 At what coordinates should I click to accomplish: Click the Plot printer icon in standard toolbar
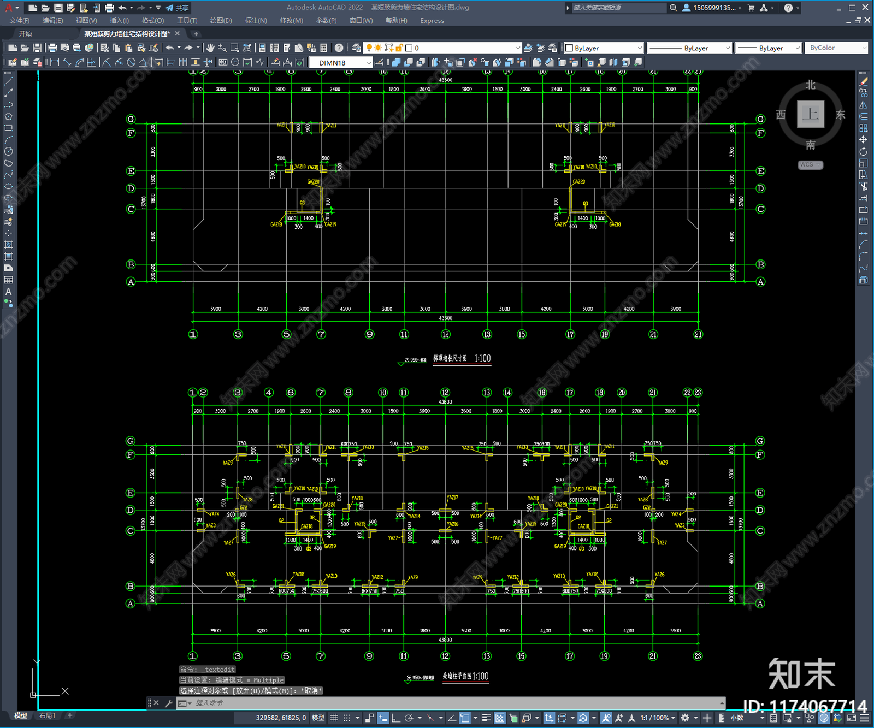click(x=52, y=48)
